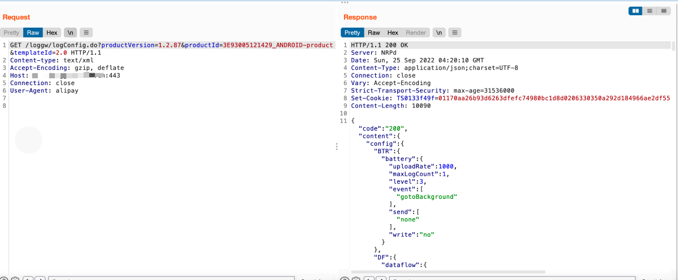The image size is (678, 280).
Task: Switch Request view to Pretty tab
Action: (11, 33)
